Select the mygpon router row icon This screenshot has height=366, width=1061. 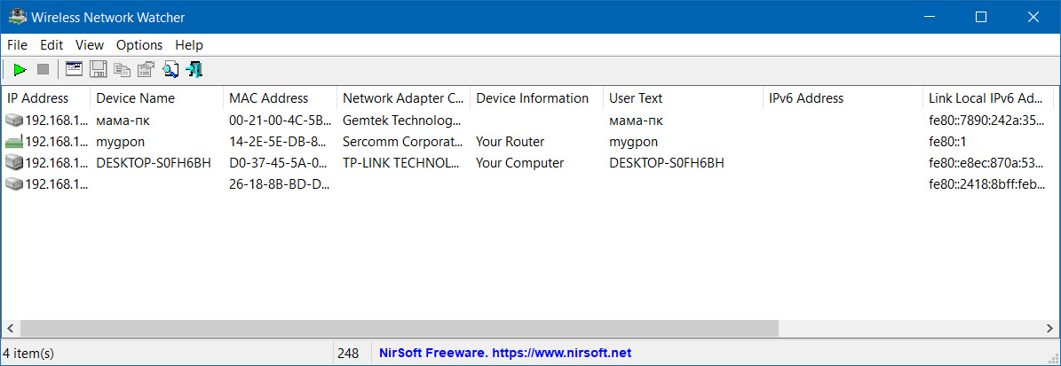[14, 143]
